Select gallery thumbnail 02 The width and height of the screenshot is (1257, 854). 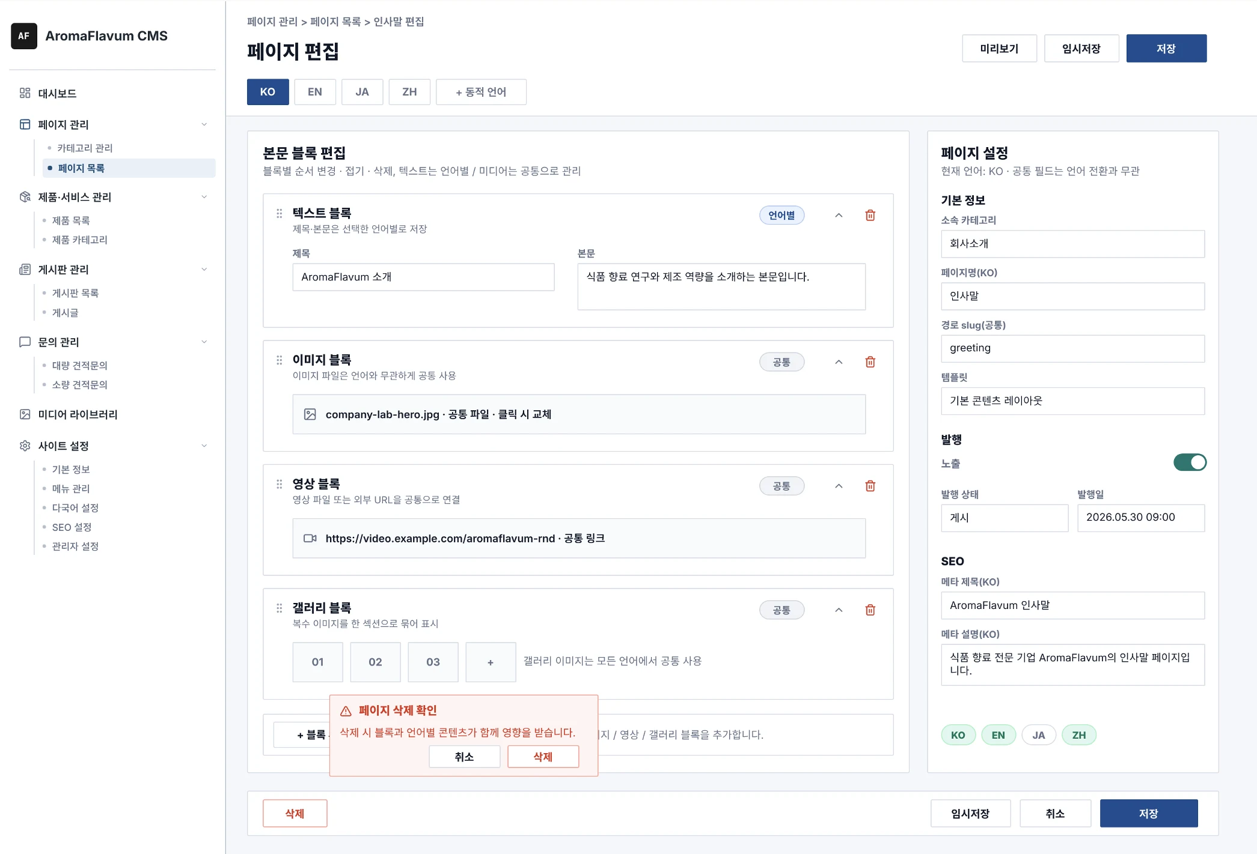375,662
